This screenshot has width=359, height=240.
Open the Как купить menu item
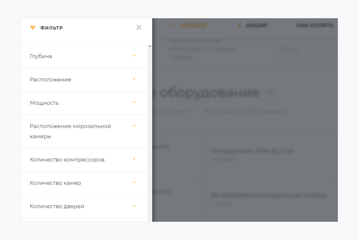click(314, 25)
